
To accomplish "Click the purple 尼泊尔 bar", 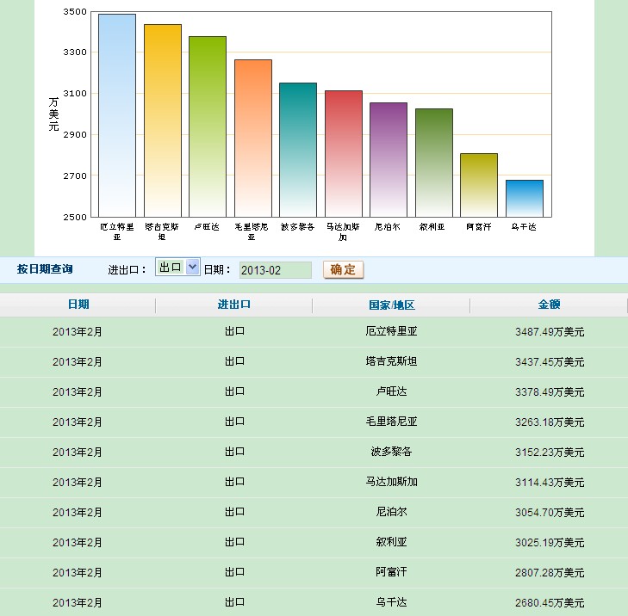I will coord(389,160).
